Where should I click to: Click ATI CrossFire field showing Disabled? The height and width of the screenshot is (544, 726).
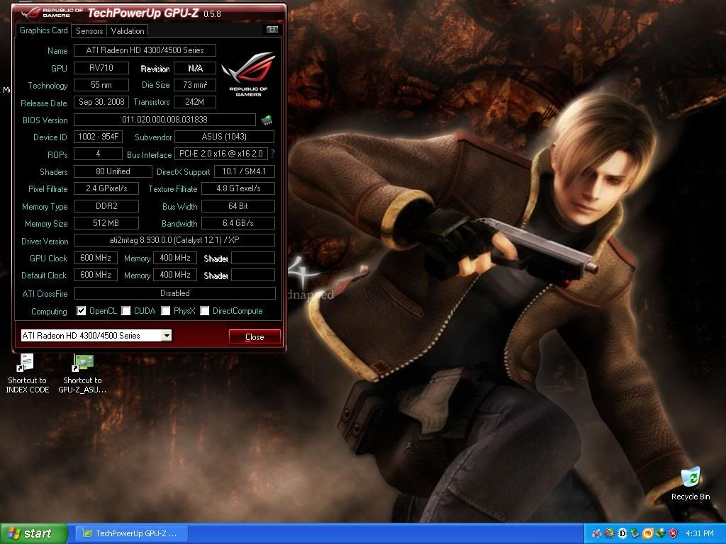(174, 293)
